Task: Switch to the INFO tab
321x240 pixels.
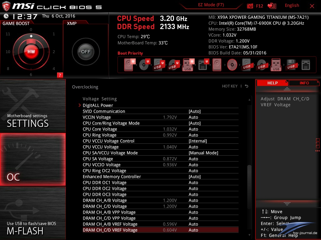Action: tap(304, 83)
